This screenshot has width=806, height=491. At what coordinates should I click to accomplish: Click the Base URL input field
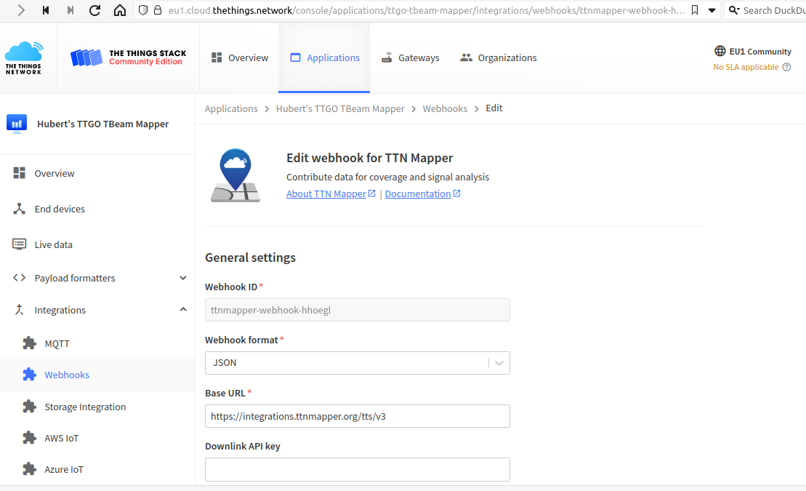pos(358,416)
